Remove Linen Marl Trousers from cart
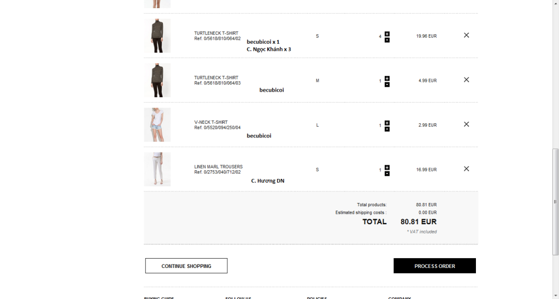 point(466,169)
